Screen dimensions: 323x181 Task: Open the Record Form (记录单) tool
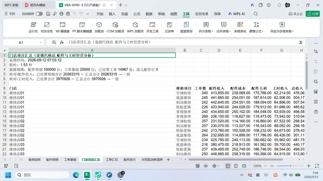pyautogui.click(x=169, y=27)
